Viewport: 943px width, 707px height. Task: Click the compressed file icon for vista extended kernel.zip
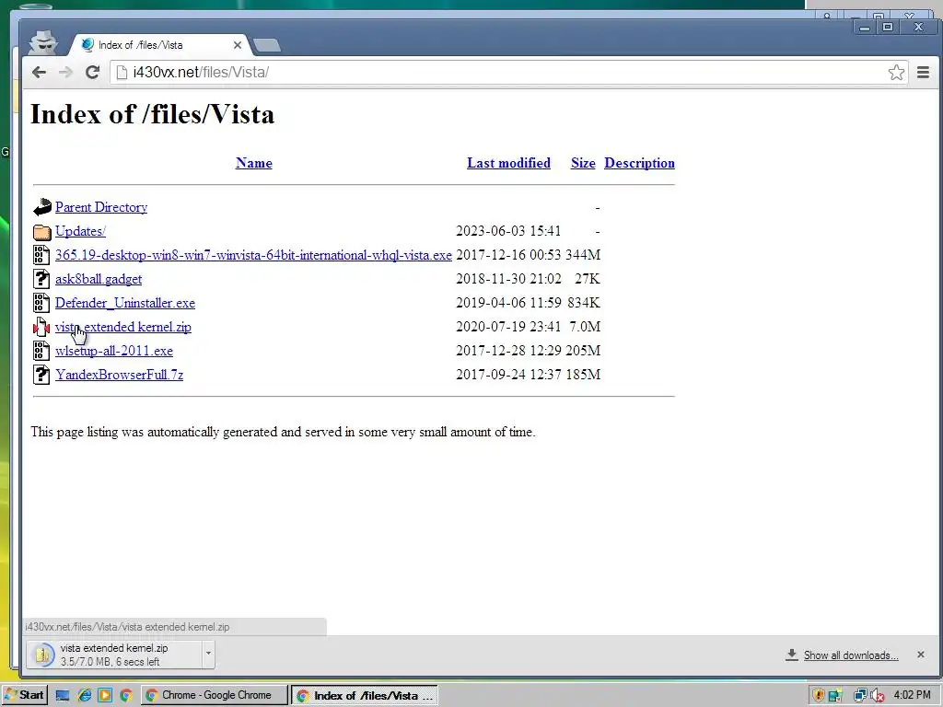tap(41, 327)
